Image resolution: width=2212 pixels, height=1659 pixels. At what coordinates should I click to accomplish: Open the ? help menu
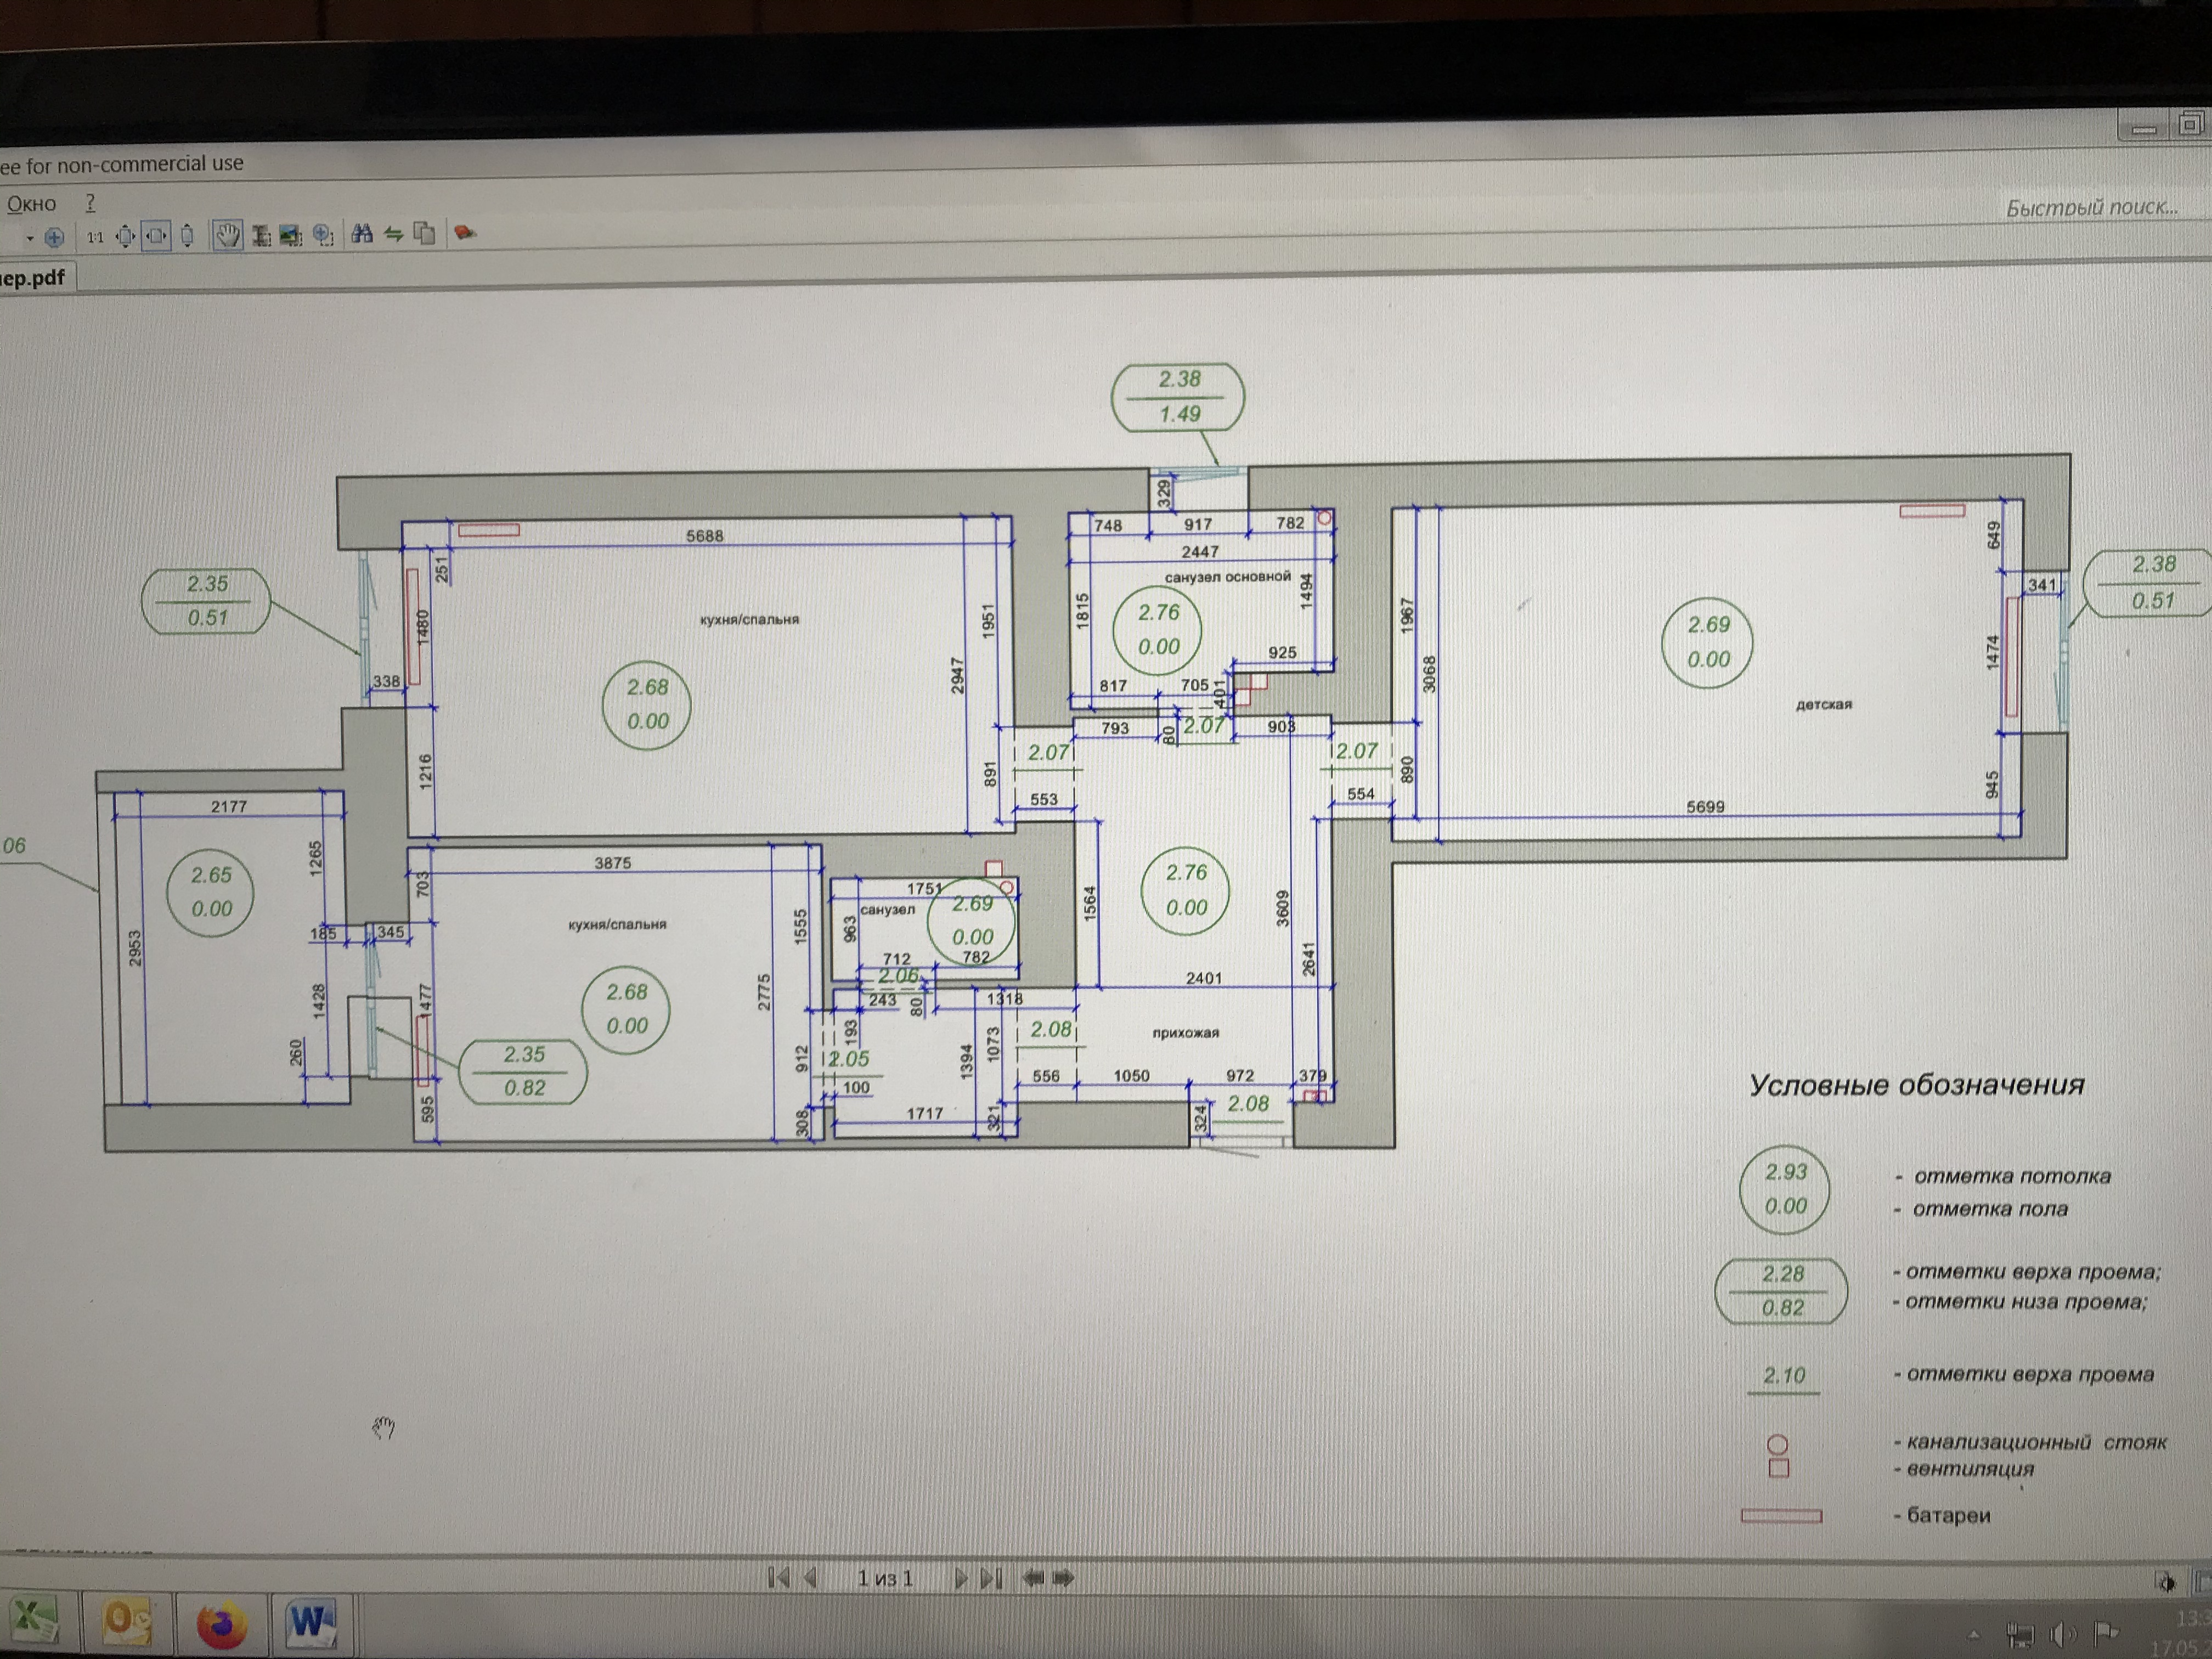click(x=91, y=203)
